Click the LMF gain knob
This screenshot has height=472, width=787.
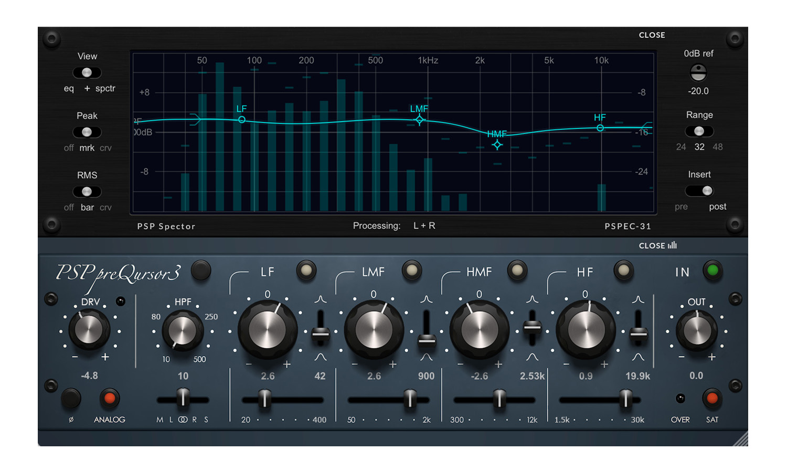(374, 330)
